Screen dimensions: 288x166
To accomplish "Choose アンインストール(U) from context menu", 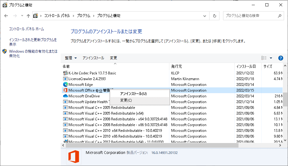I will 139,94.
